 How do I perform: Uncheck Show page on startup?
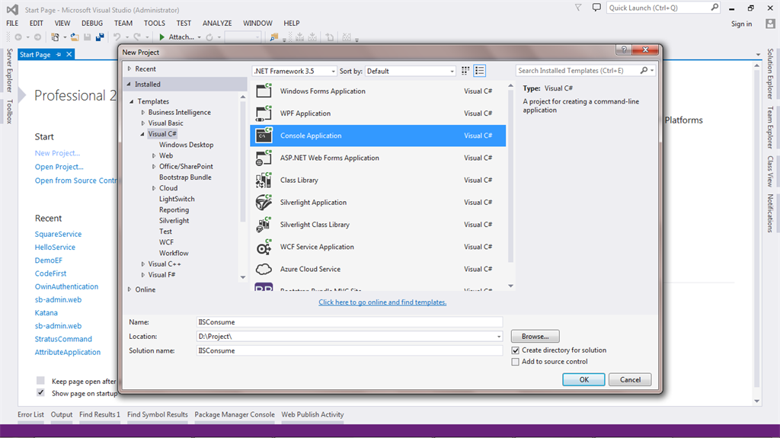click(x=41, y=393)
